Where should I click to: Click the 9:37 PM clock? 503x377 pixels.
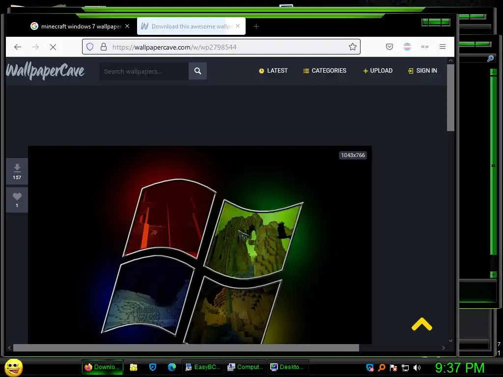click(x=460, y=368)
